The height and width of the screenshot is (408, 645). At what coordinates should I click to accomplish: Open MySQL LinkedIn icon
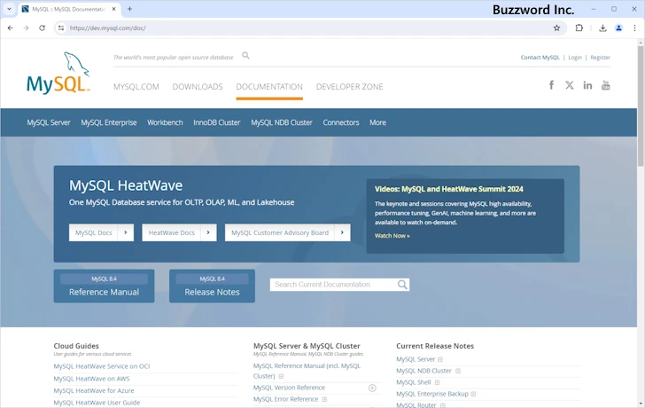coord(587,85)
